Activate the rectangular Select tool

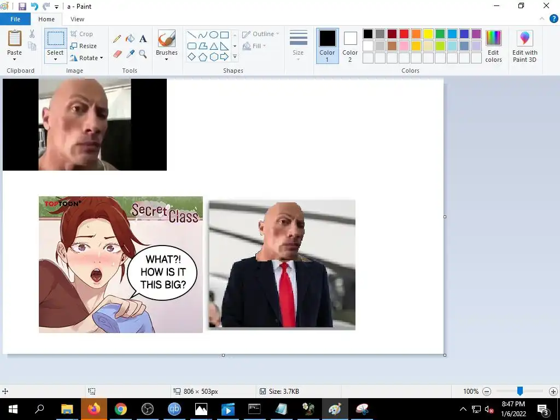click(56, 38)
